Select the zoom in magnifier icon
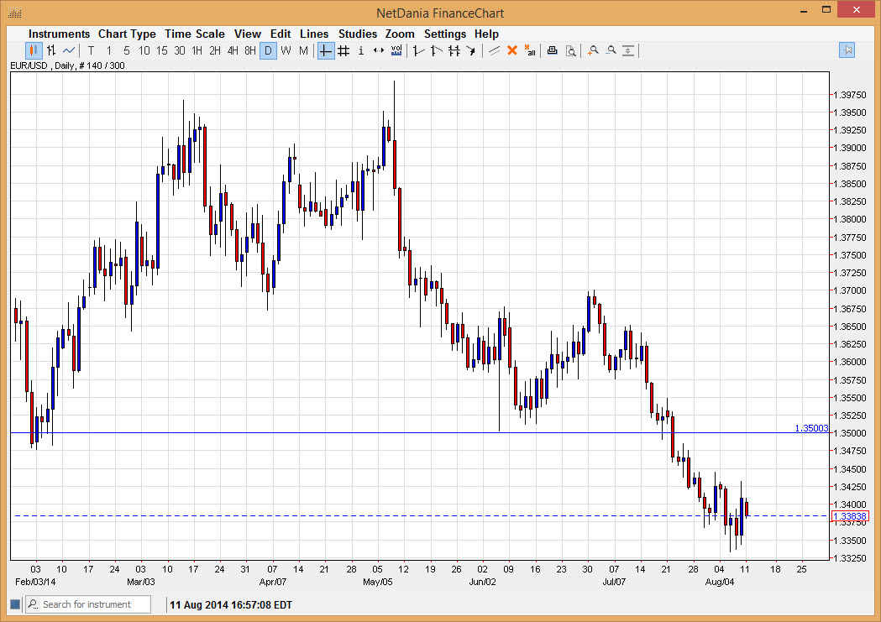 click(x=593, y=50)
